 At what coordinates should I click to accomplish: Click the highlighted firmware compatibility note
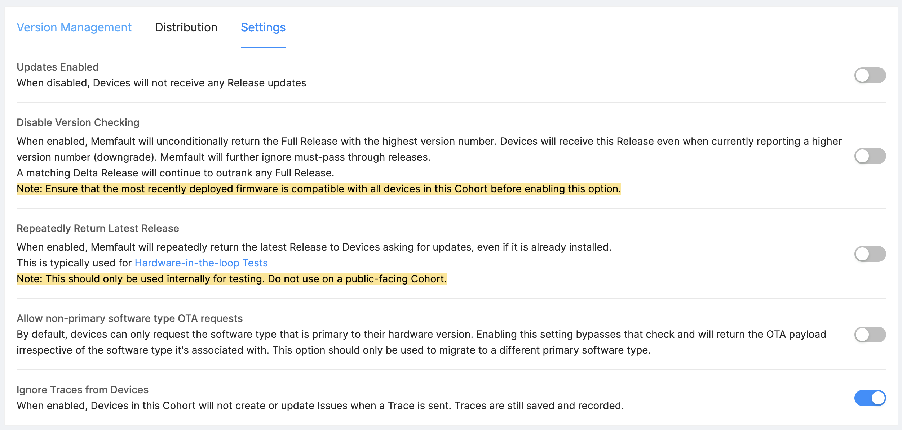pos(319,189)
